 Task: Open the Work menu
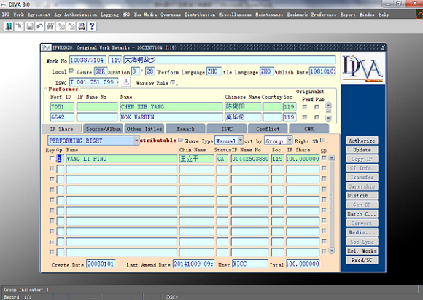19,15
